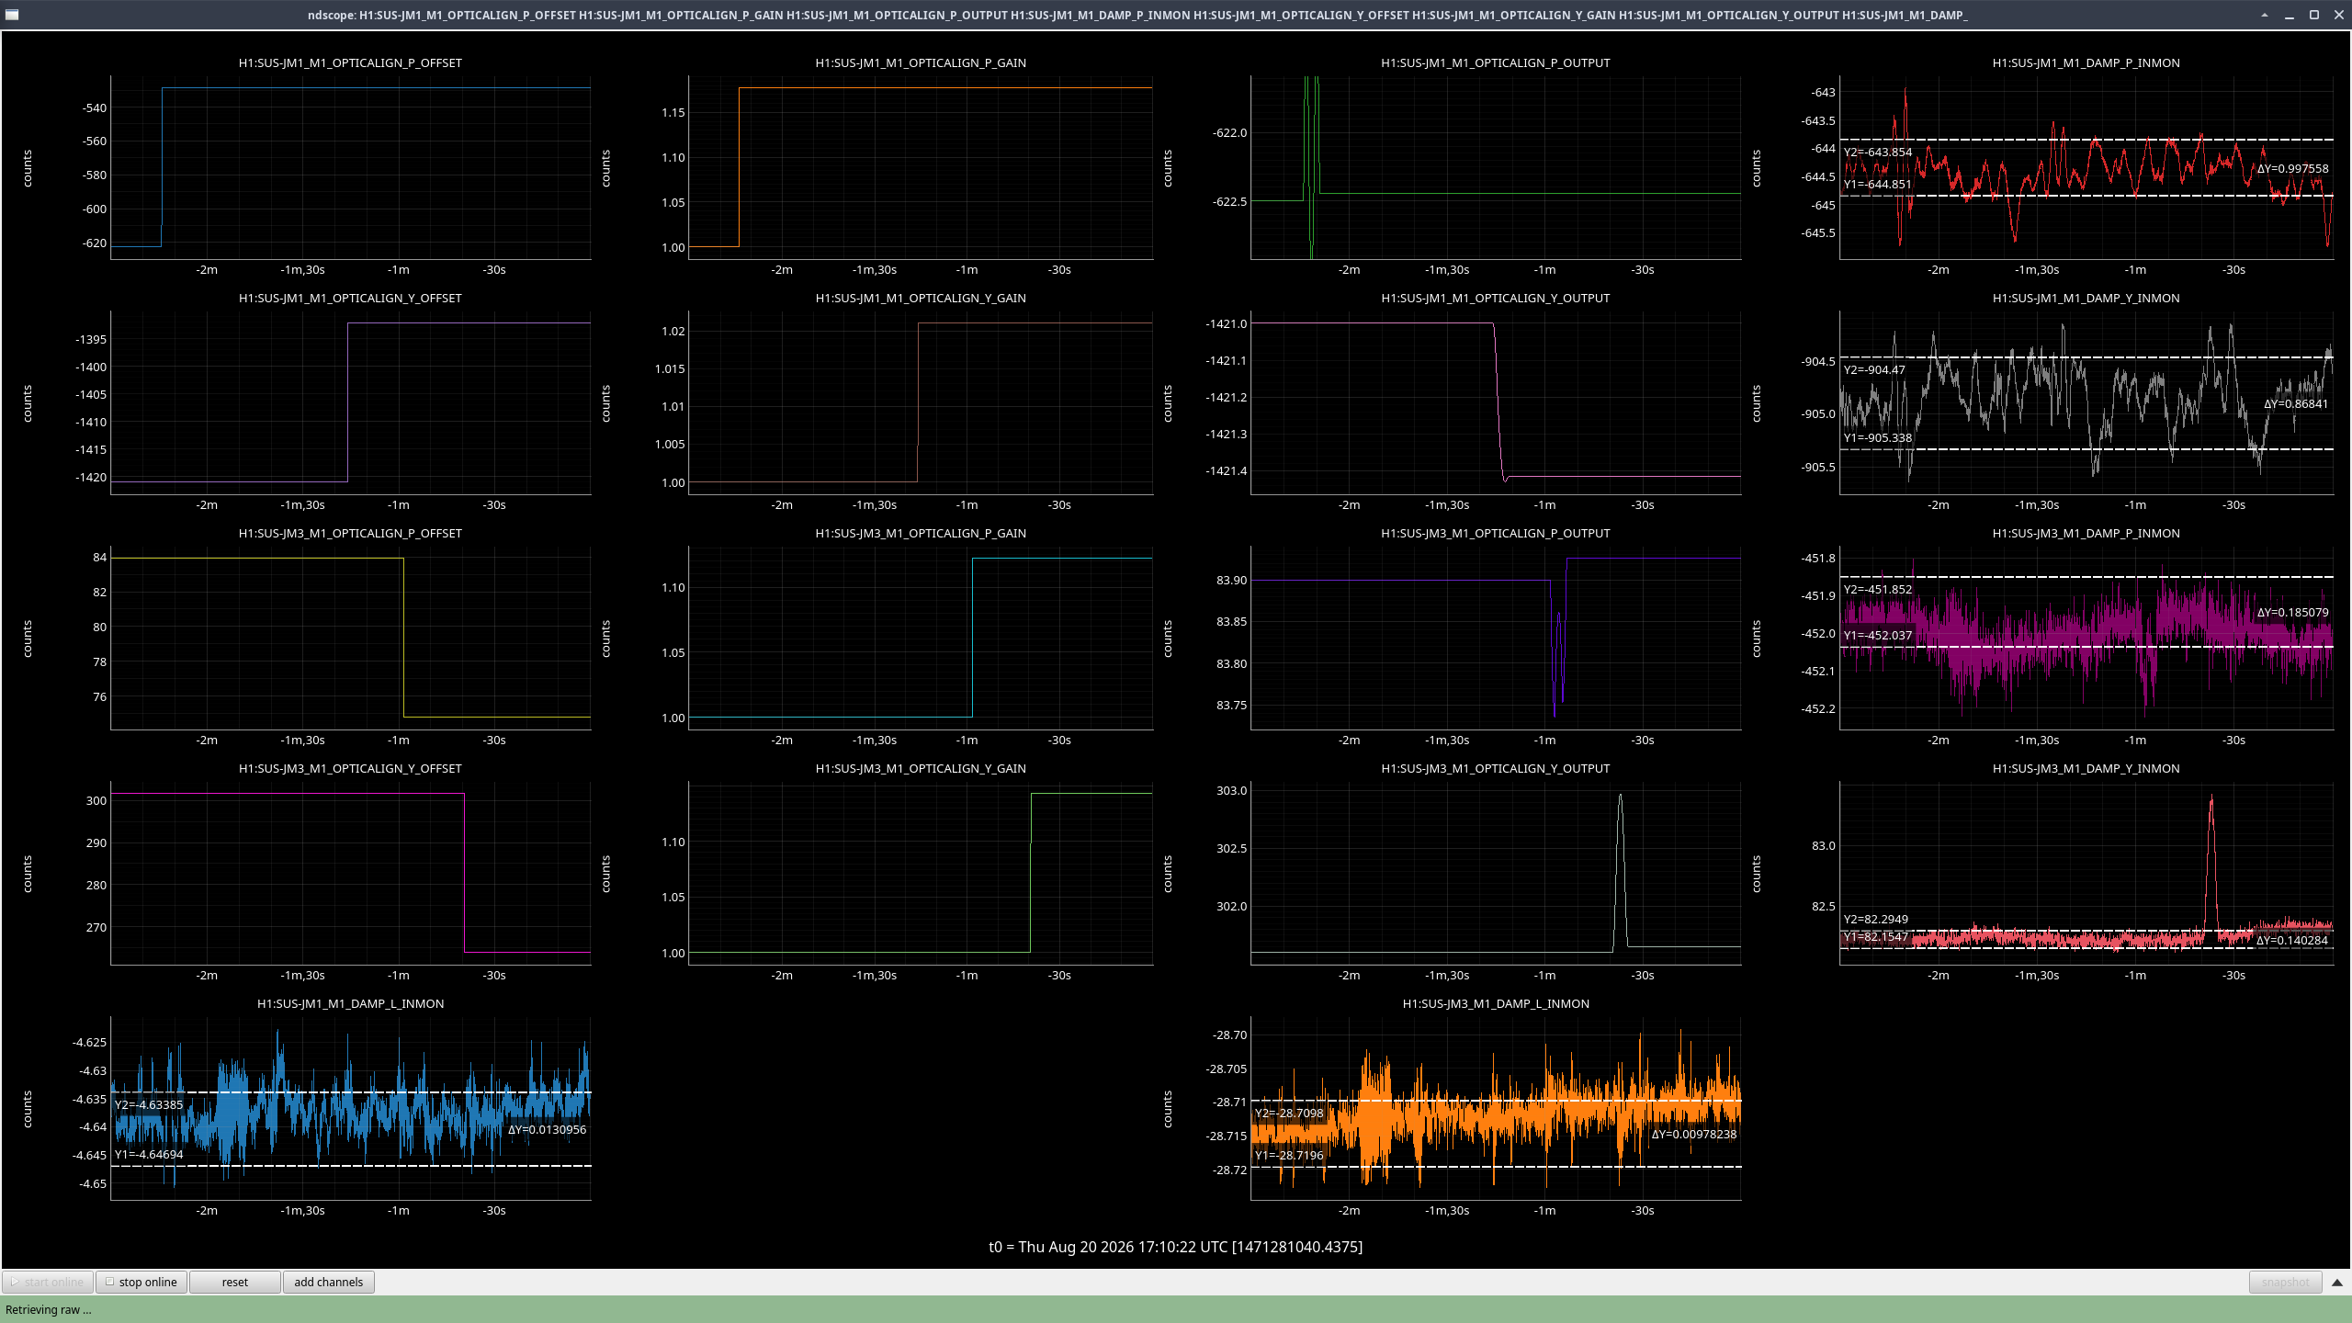Take a snapshot of the plots
2352x1323 pixels.
pos(2285,1282)
